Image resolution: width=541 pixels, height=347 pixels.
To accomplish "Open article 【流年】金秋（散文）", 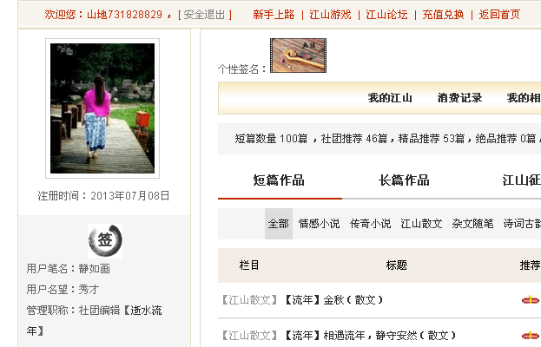I will click(333, 300).
